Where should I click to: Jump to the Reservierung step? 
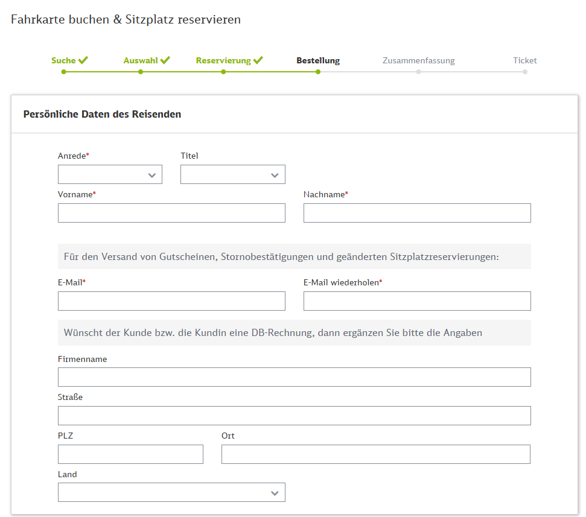coord(223,61)
